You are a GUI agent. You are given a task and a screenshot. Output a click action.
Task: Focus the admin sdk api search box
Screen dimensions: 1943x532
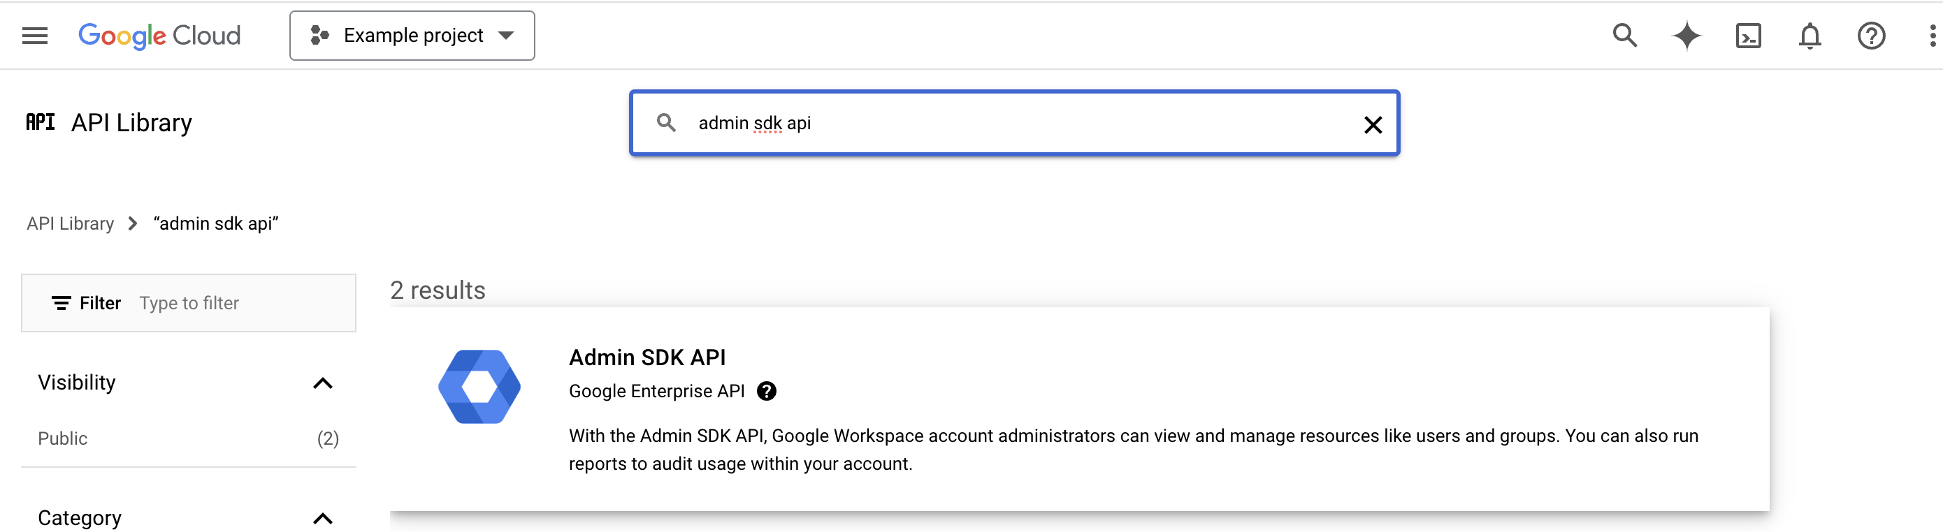coord(1018,123)
